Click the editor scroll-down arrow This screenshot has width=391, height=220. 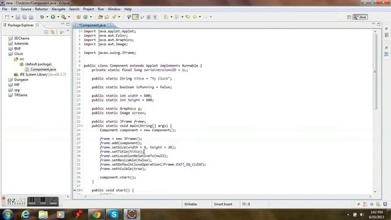[375, 192]
